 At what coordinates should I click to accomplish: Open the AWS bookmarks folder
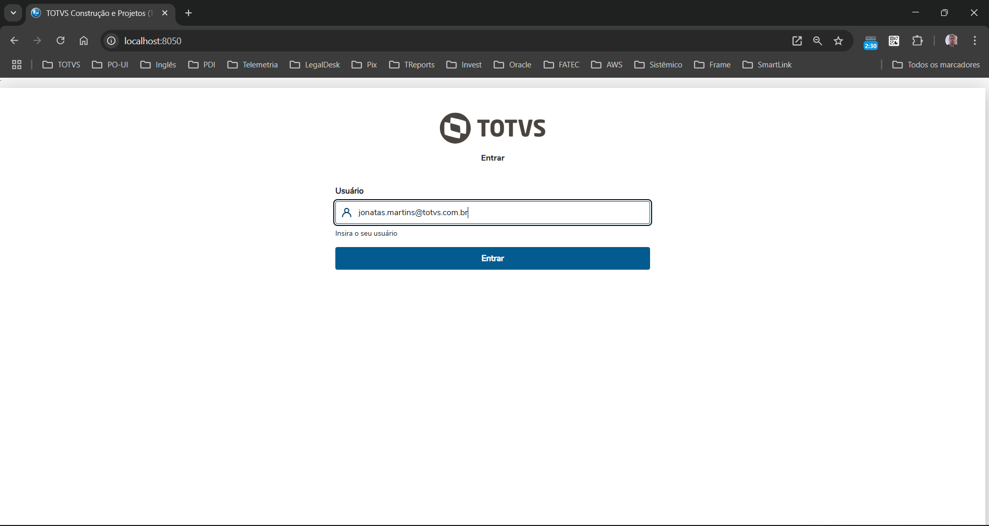607,64
